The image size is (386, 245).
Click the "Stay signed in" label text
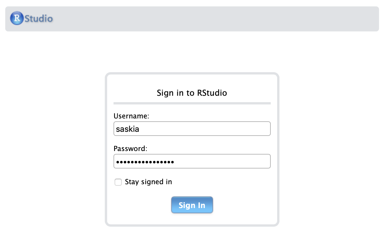pyautogui.click(x=148, y=182)
